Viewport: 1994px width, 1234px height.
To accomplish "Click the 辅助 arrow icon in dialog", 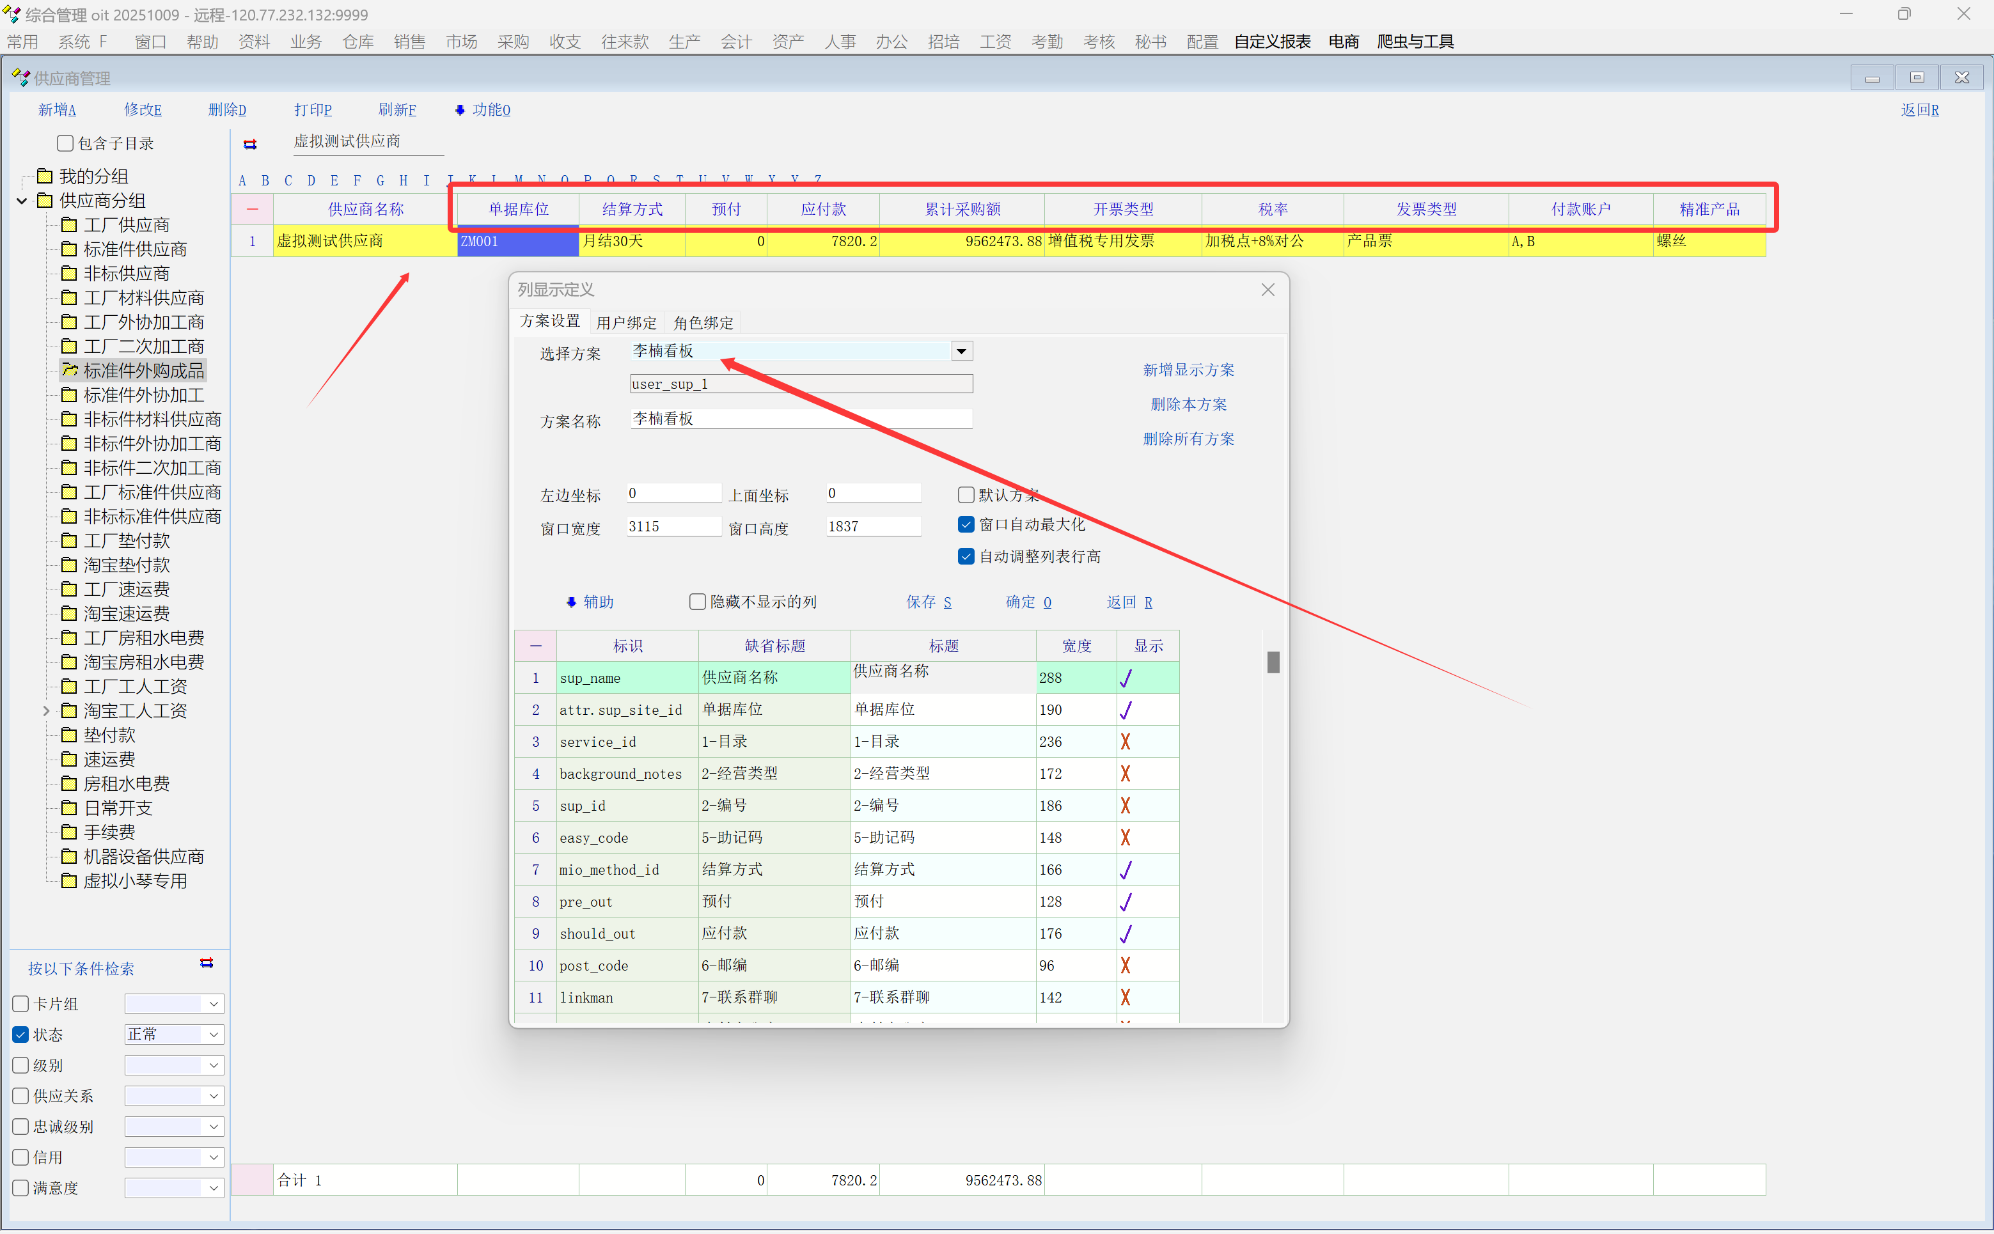I will [570, 602].
